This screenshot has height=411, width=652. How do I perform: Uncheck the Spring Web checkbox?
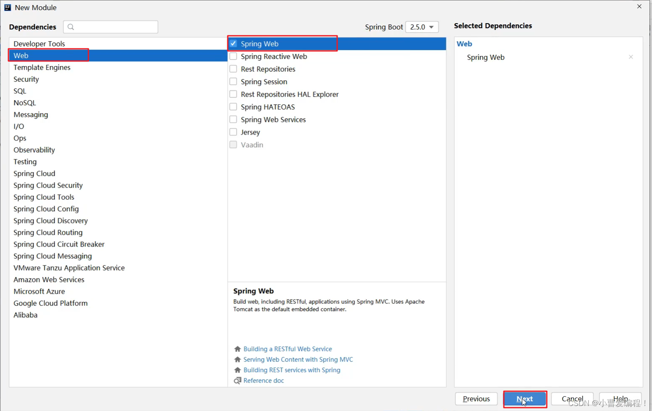233,43
